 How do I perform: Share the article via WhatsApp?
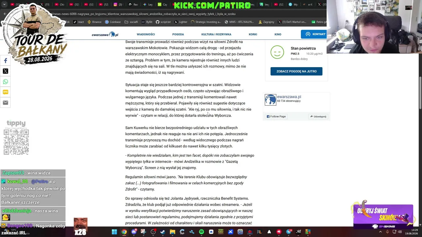pos(5,82)
